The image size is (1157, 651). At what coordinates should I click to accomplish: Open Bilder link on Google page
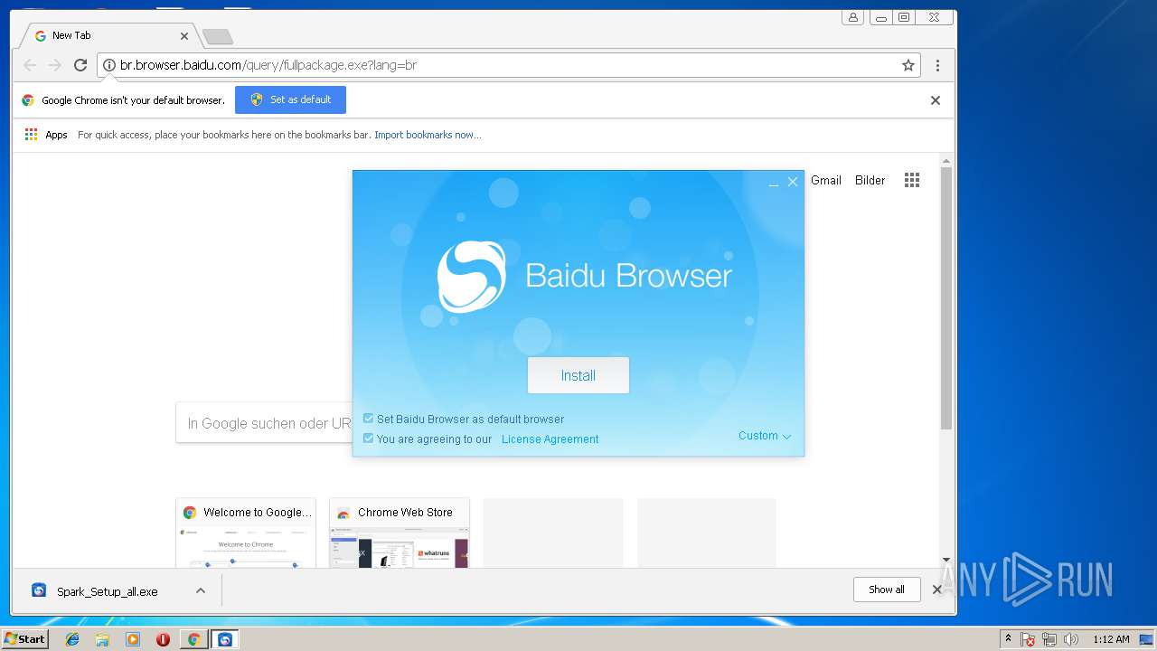click(x=870, y=180)
